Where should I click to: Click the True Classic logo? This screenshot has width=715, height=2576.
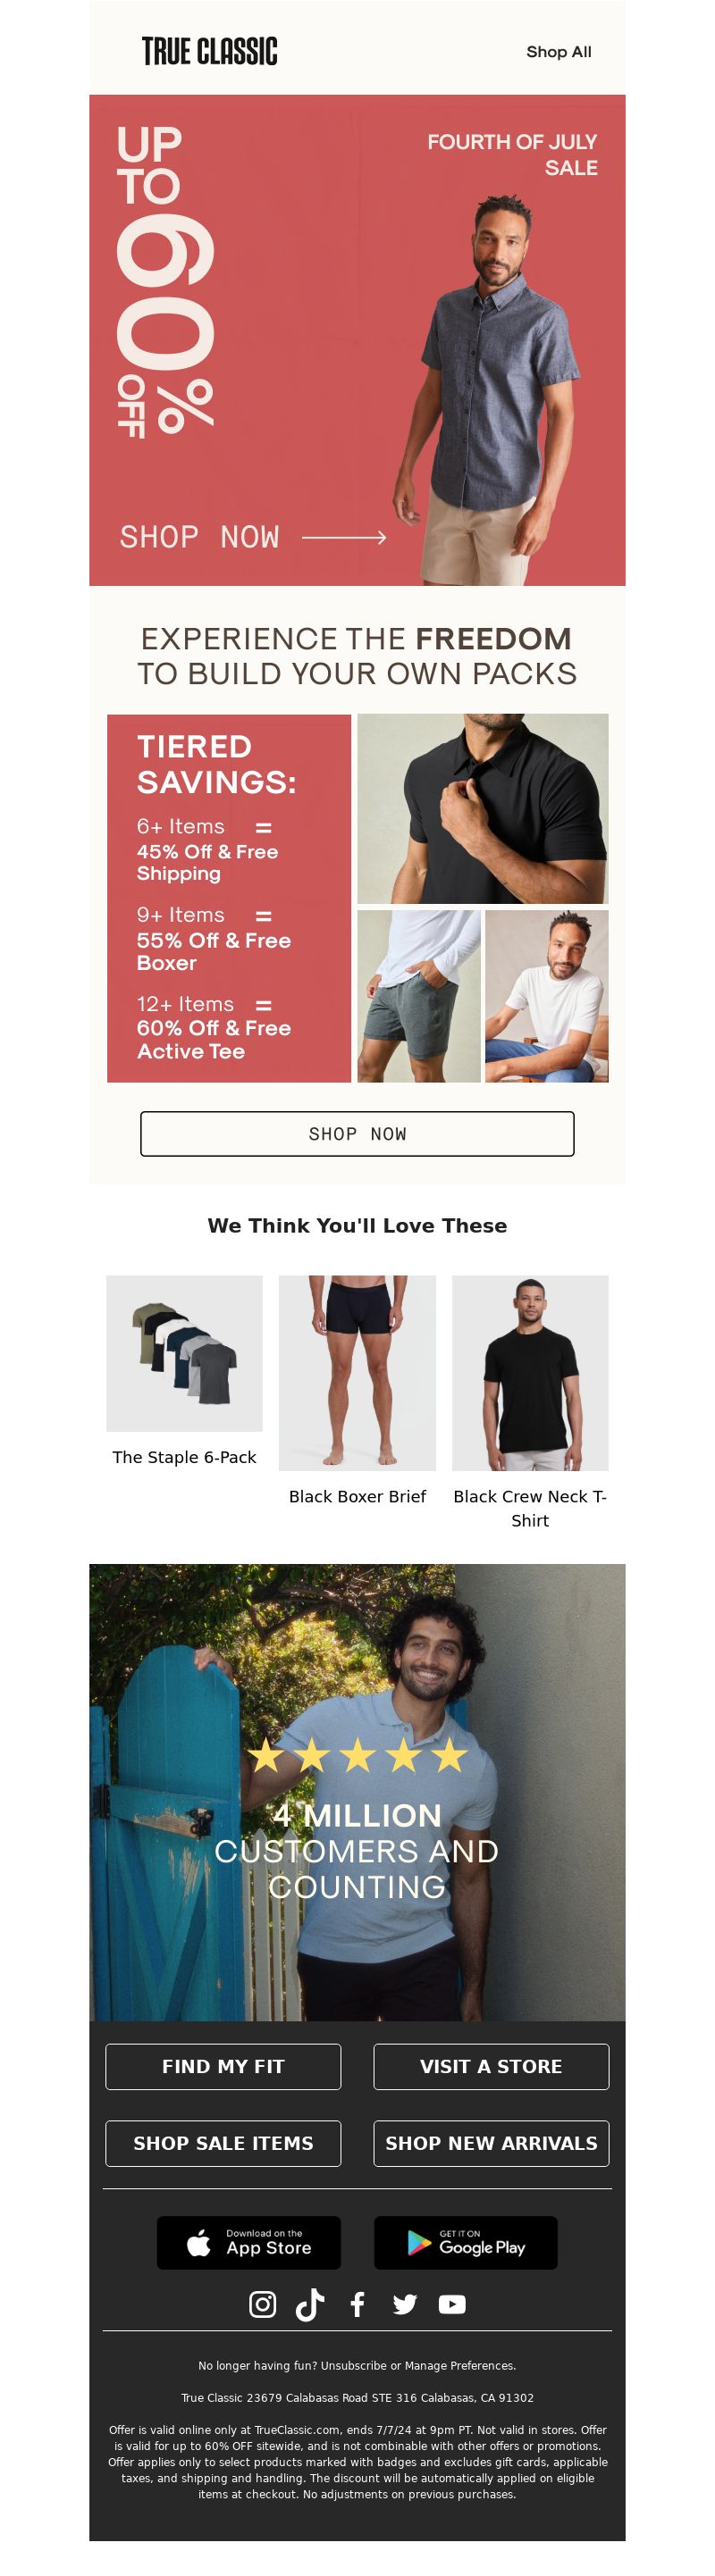tap(210, 52)
